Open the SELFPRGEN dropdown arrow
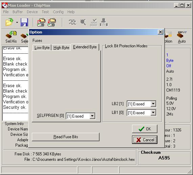This screenshot has width=193, height=175. click(92, 116)
